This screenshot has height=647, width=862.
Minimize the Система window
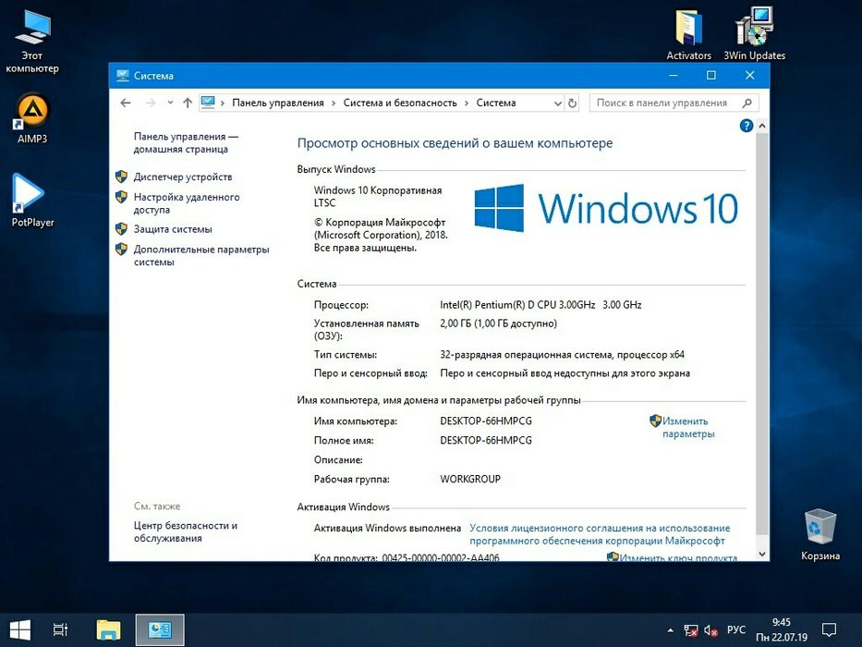[x=674, y=76]
